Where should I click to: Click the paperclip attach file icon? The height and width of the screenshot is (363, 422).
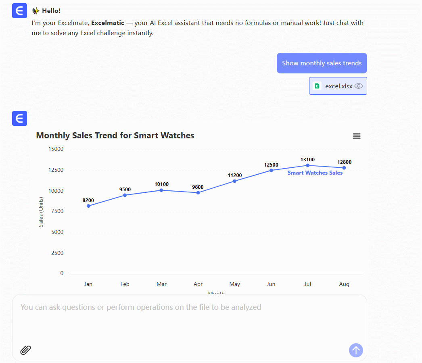pyautogui.click(x=26, y=350)
